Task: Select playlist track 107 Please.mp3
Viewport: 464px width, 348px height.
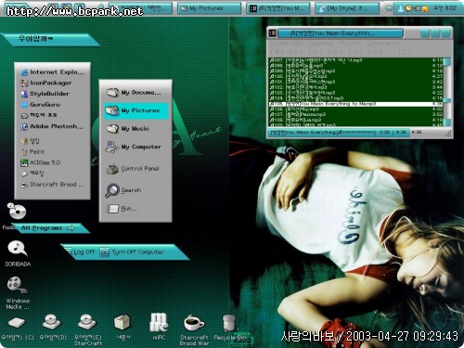Action: click(x=356, y=114)
